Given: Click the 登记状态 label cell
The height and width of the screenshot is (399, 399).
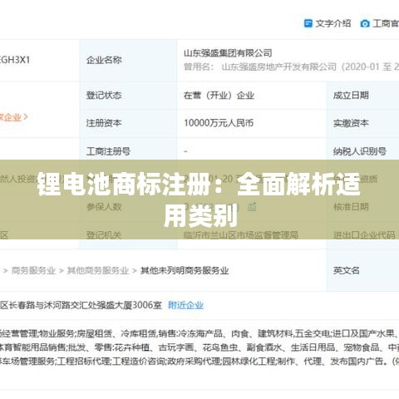Looking at the screenshot, I should tap(128, 96).
